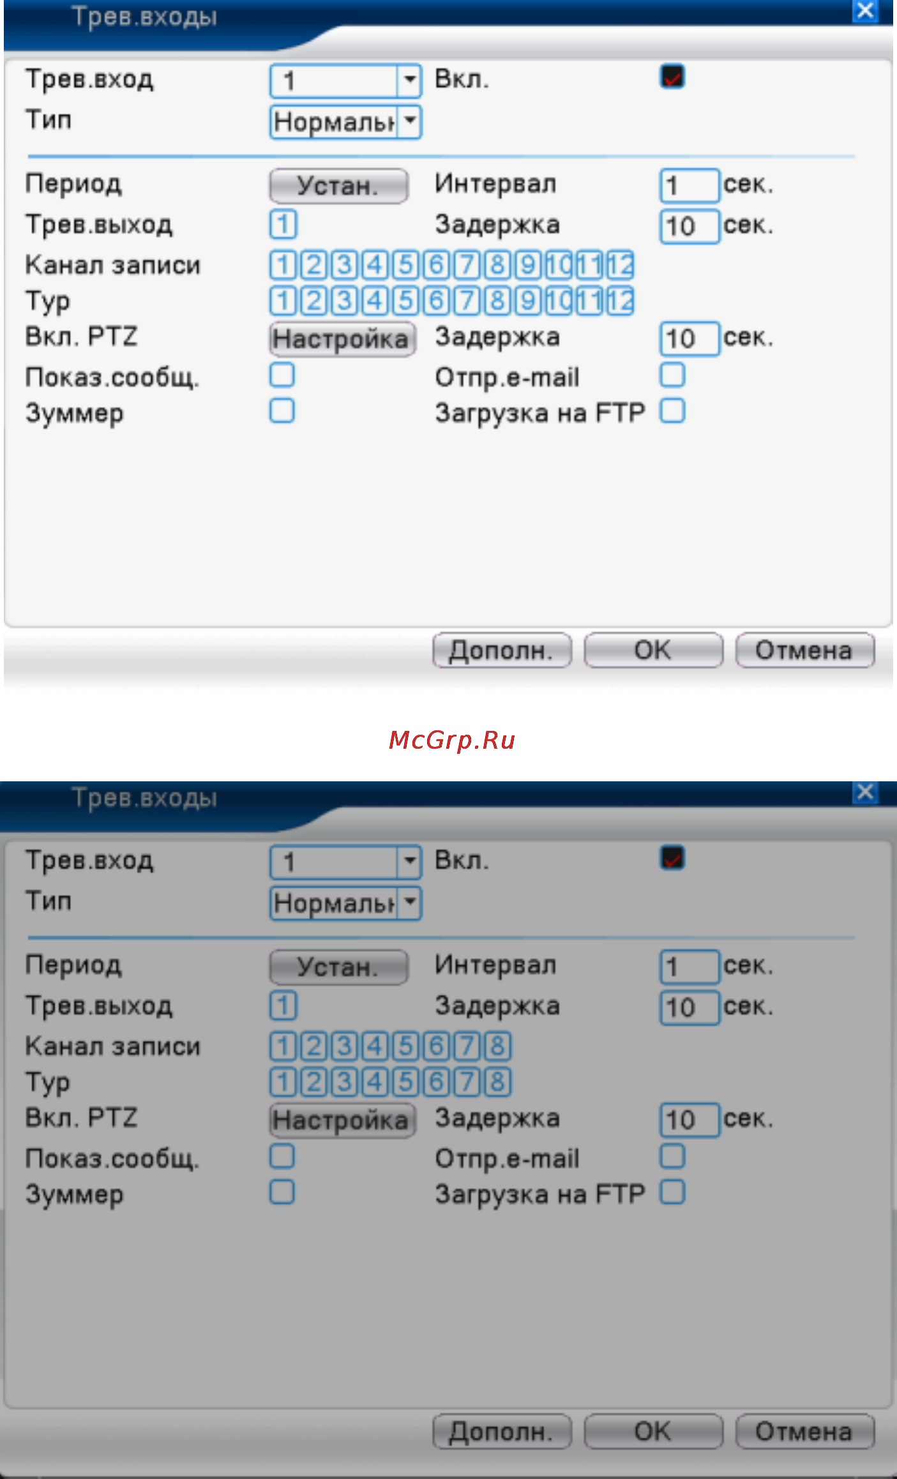The height and width of the screenshot is (1479, 897).
Task: Toggle Канал записи channel 1 in the top dialog
Action: 283,265
